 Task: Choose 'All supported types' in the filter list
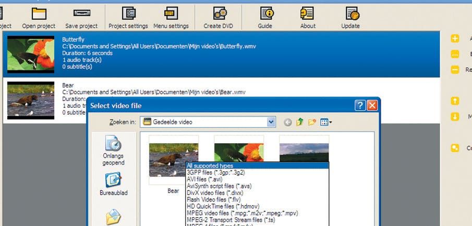(257, 166)
